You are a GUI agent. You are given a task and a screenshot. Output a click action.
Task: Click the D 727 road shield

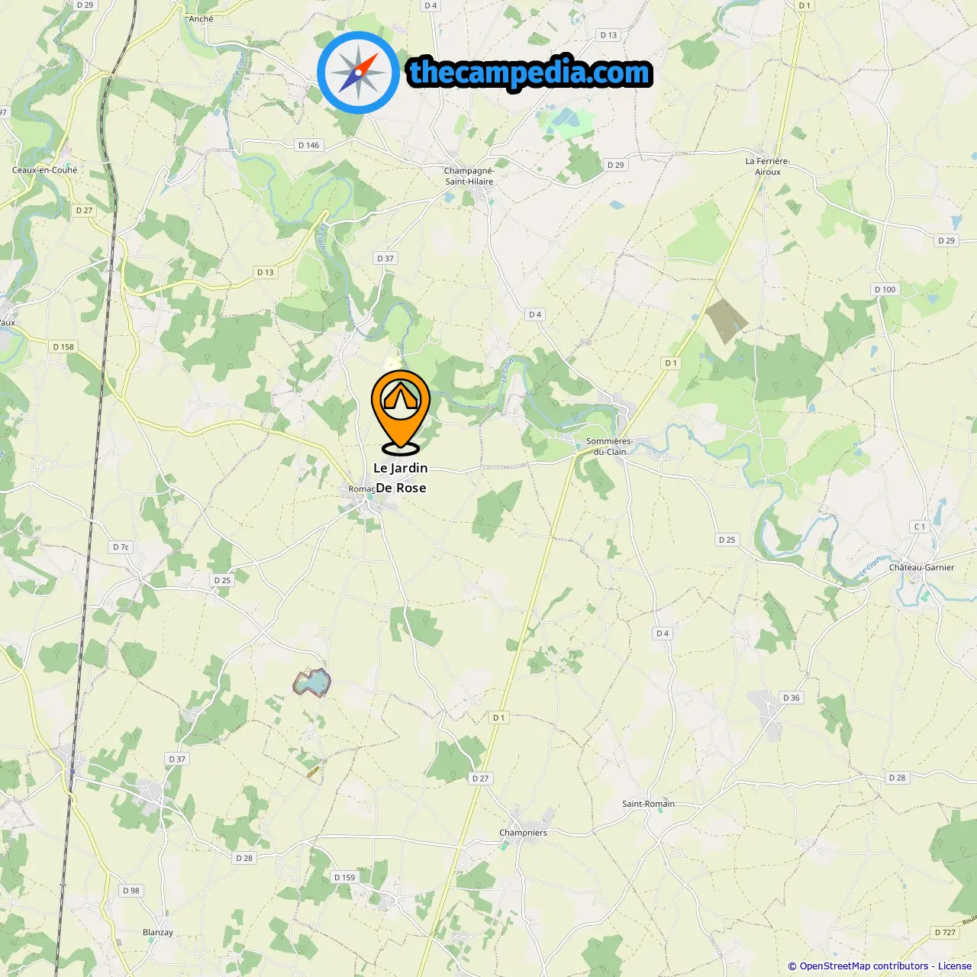[x=945, y=932]
